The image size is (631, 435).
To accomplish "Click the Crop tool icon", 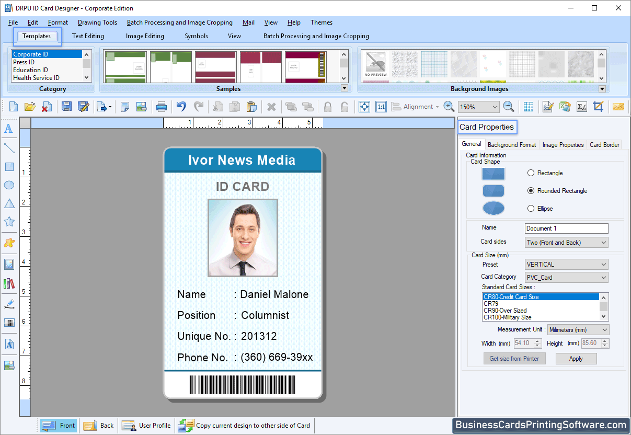I will (599, 107).
